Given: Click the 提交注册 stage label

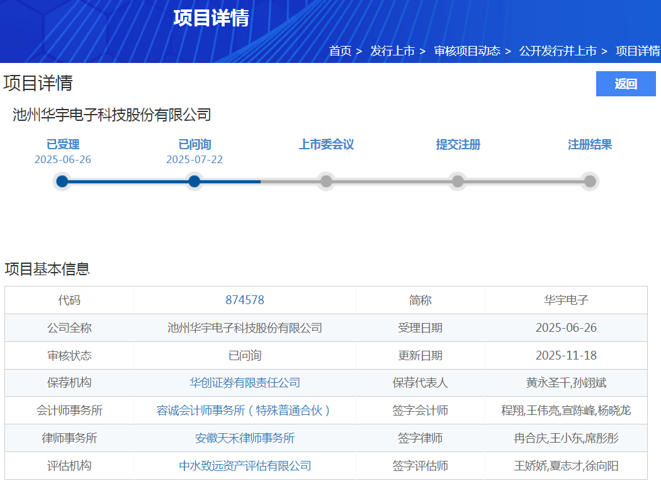Looking at the screenshot, I should [458, 145].
